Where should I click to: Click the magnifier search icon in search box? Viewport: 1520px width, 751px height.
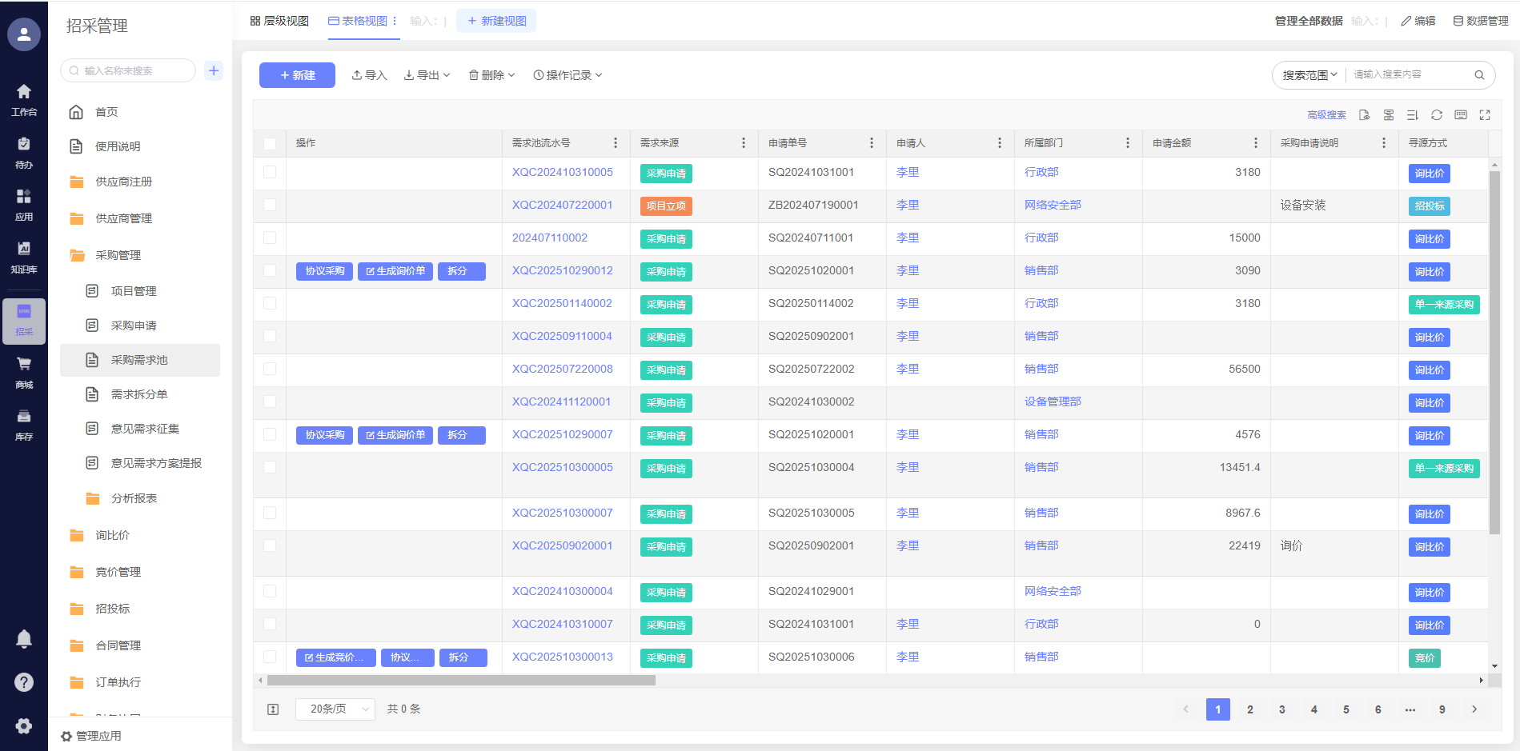pyautogui.click(x=1479, y=75)
